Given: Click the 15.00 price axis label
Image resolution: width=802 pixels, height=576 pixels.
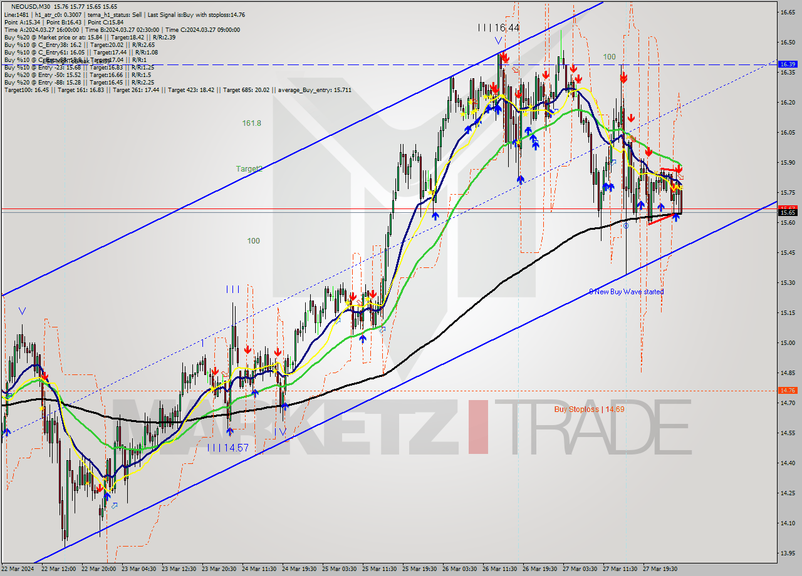Looking at the screenshot, I should 787,342.
